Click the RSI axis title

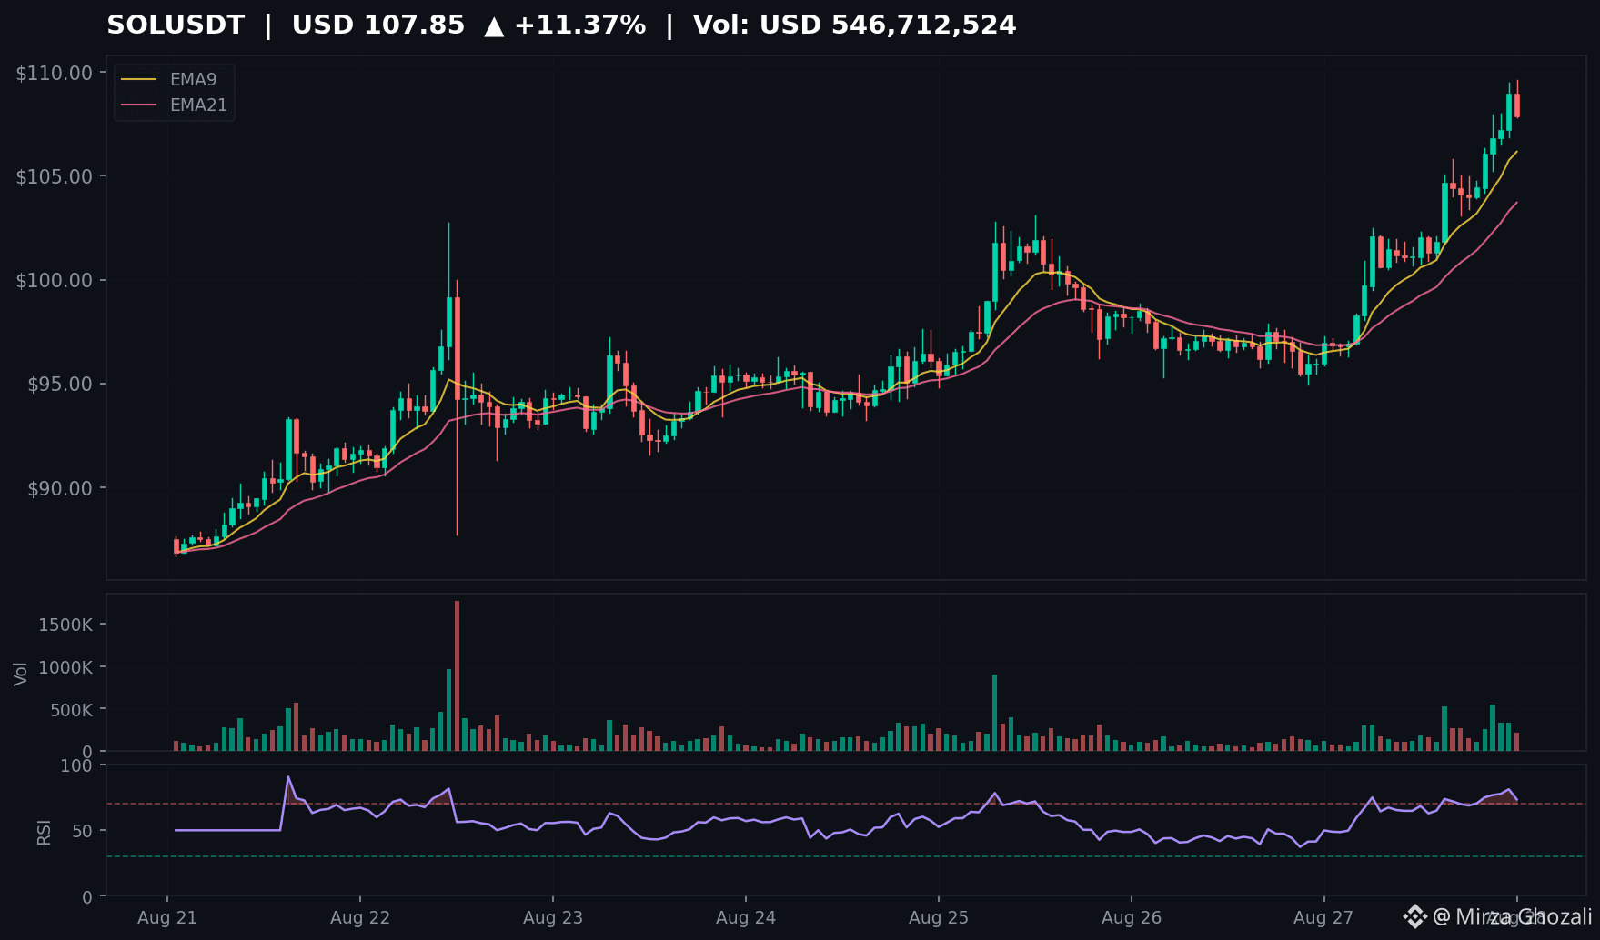tap(44, 832)
